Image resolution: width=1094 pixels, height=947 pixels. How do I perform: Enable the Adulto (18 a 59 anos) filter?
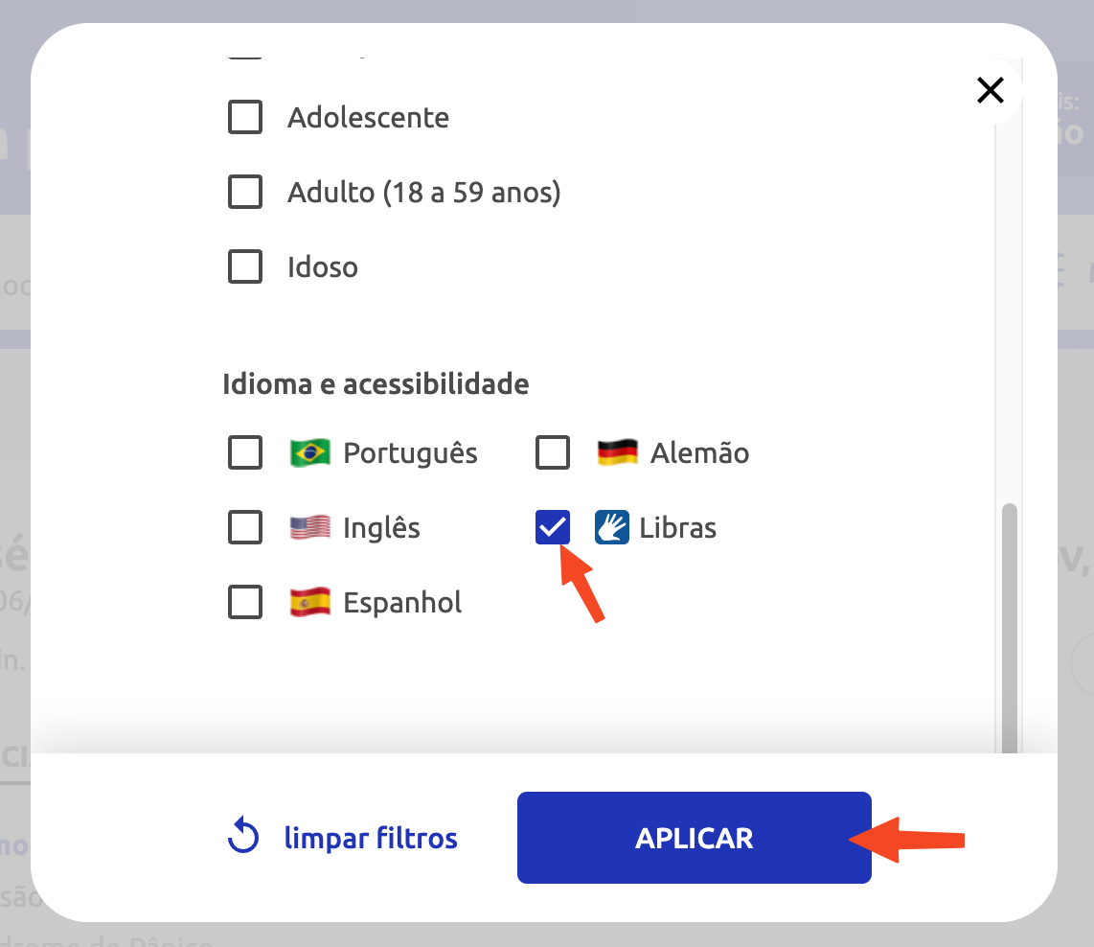click(245, 192)
